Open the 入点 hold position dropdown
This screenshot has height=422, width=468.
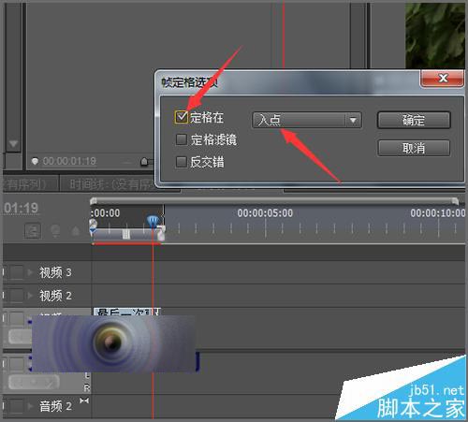307,120
